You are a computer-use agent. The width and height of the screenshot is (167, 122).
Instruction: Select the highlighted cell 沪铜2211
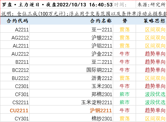point(71,109)
